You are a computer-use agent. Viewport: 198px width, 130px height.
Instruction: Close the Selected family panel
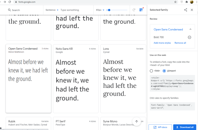[192, 10]
